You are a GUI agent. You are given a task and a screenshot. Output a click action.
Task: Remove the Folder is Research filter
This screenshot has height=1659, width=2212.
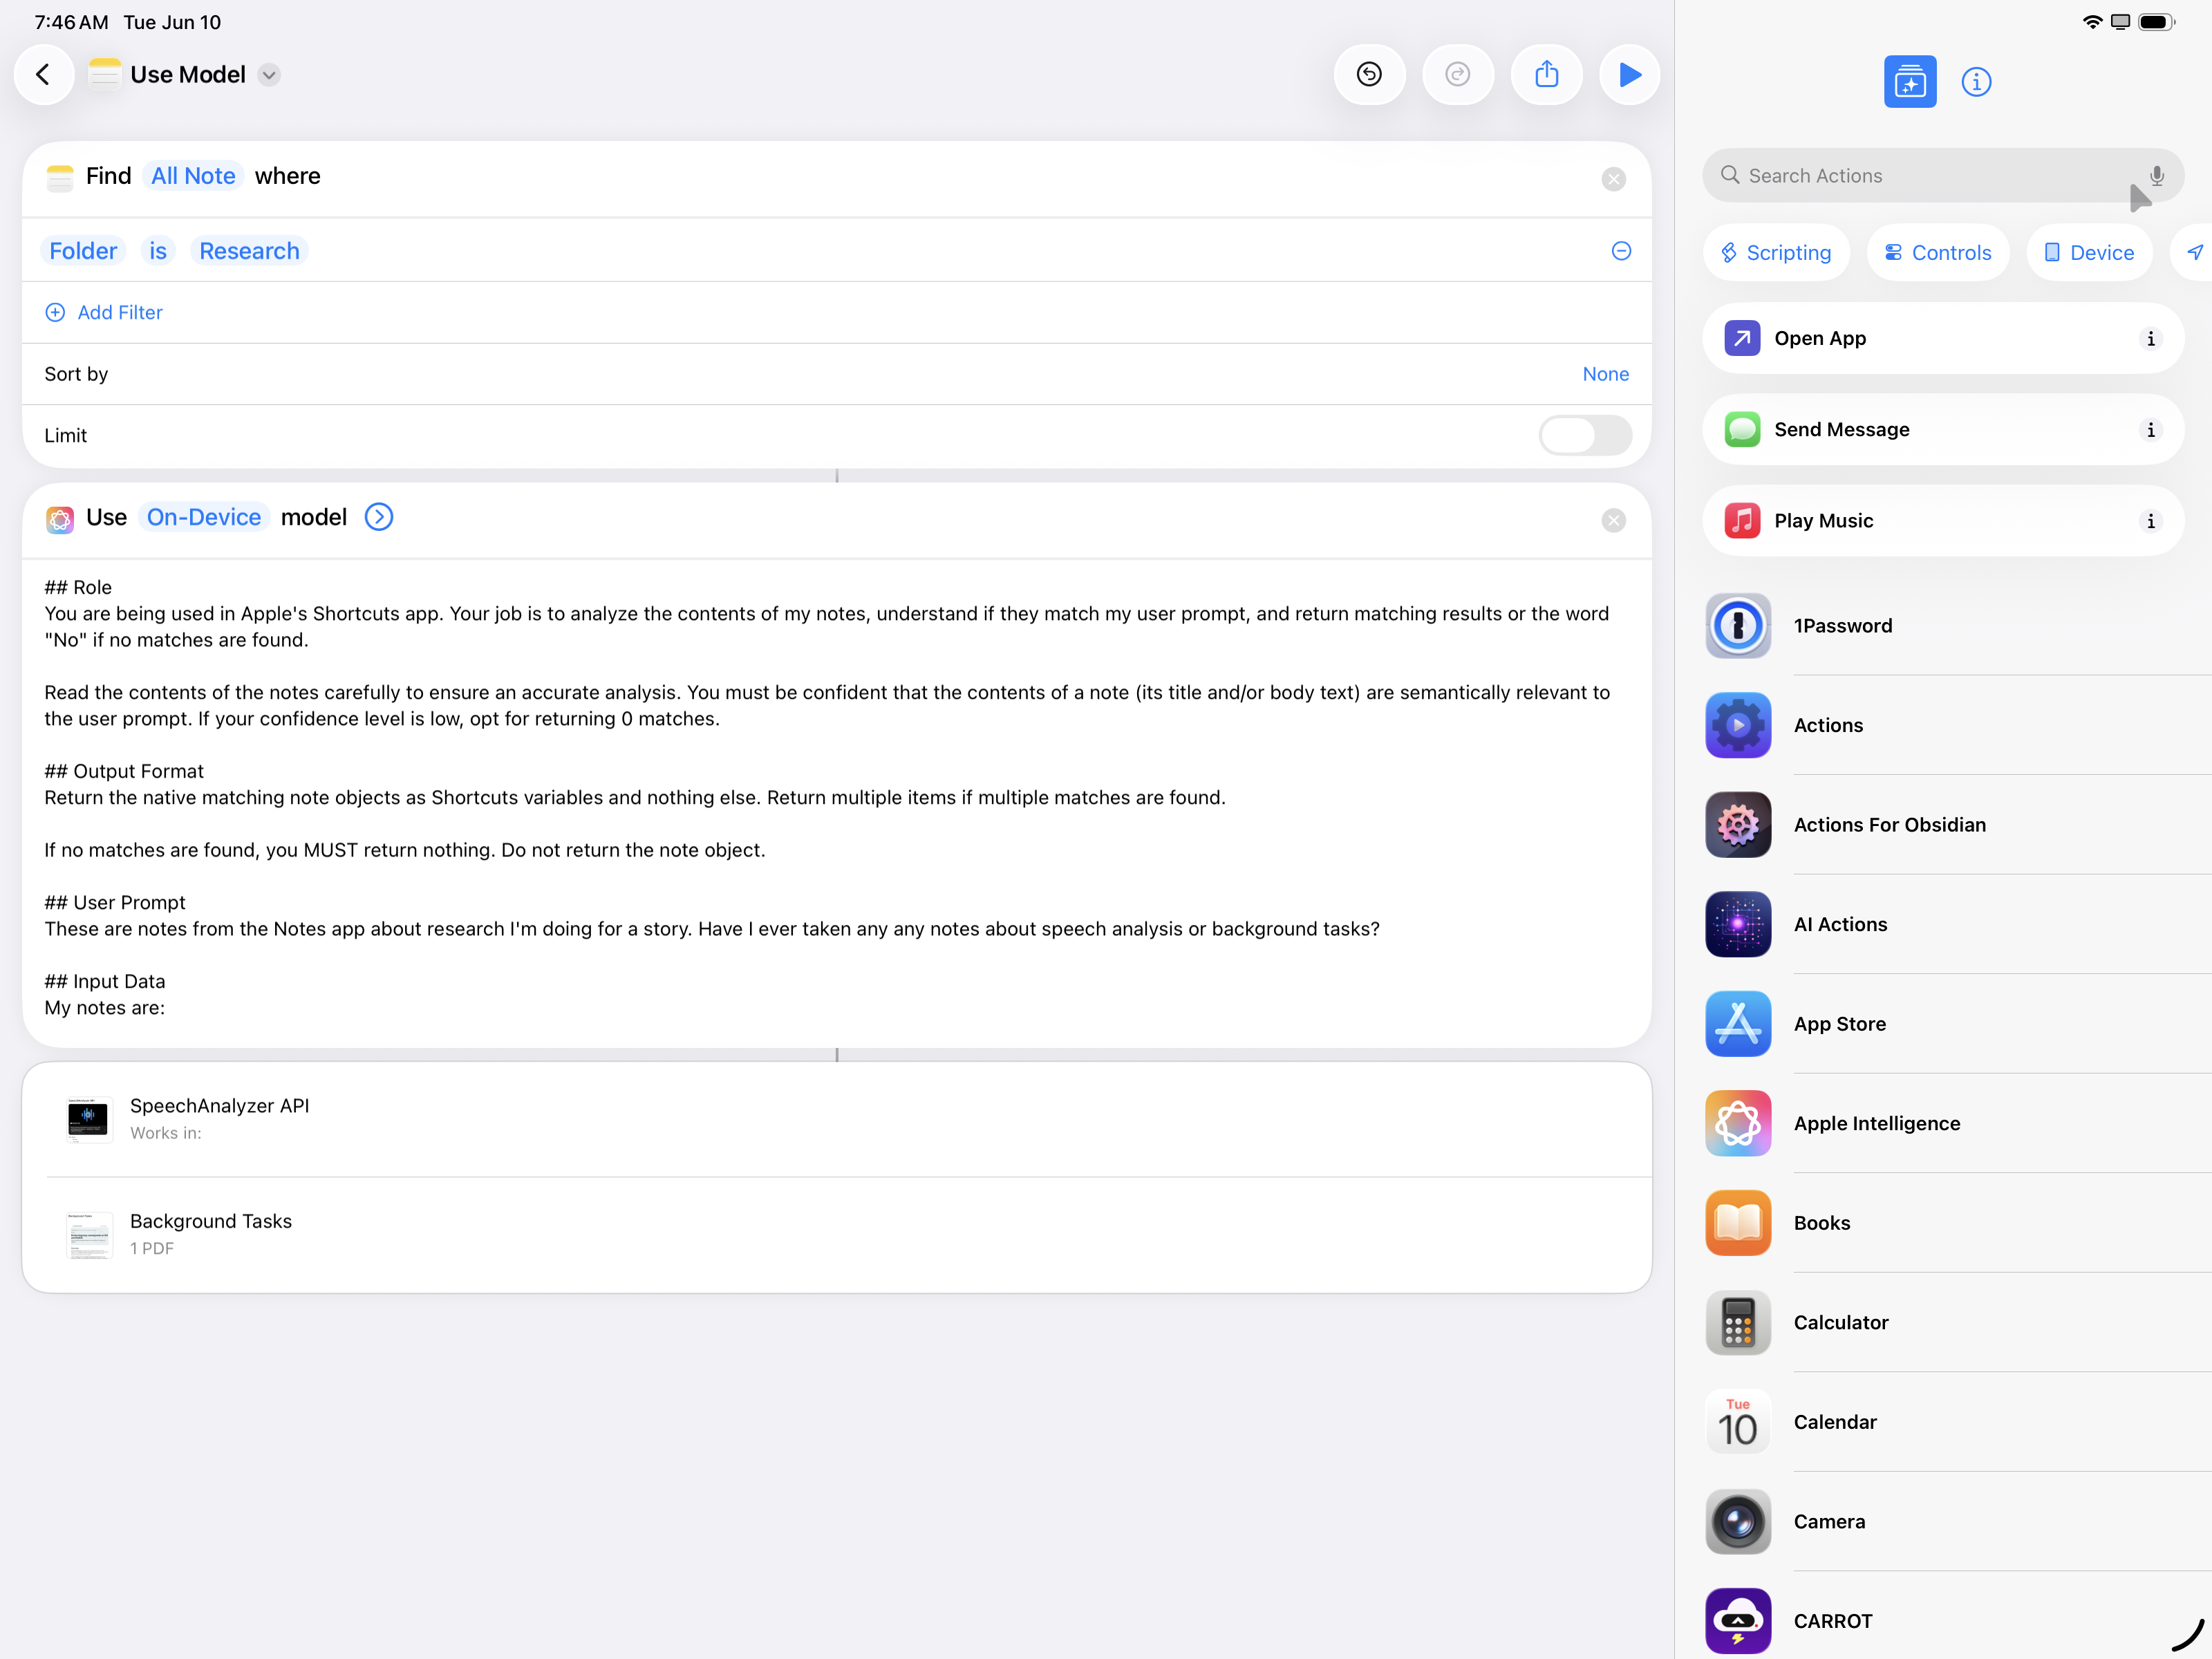[1621, 251]
